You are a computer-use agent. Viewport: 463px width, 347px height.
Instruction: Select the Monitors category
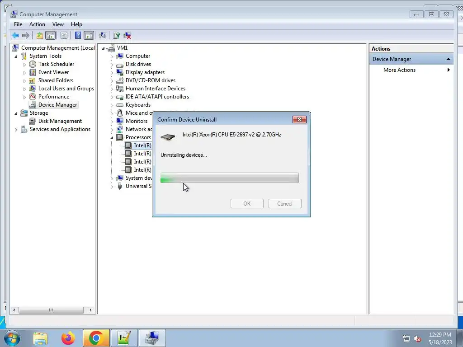coord(137,121)
